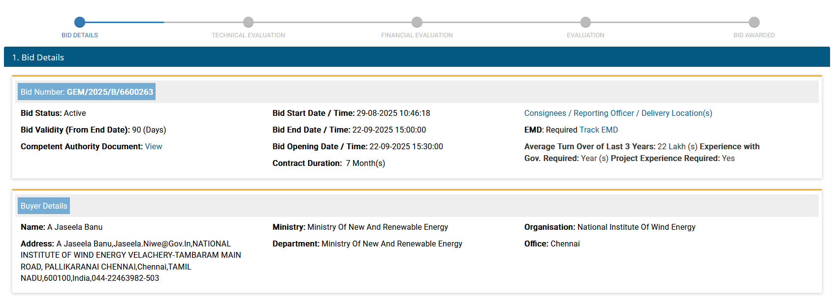View the Competent Authority Document
The height and width of the screenshot is (299, 835).
coord(154,146)
